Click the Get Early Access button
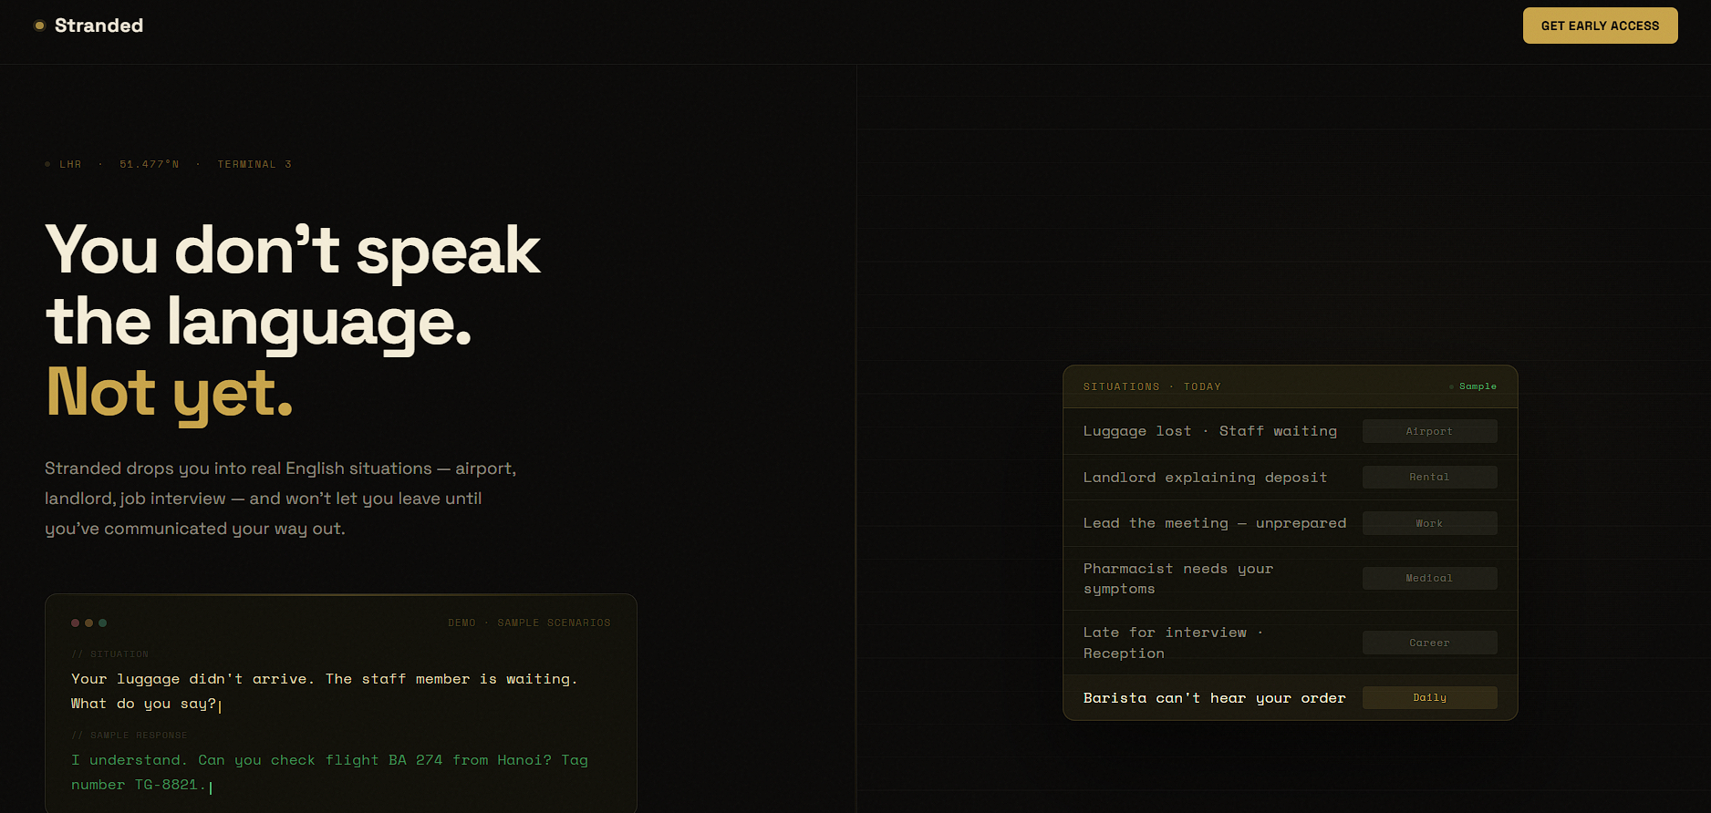The width and height of the screenshot is (1711, 813). 1600,26
